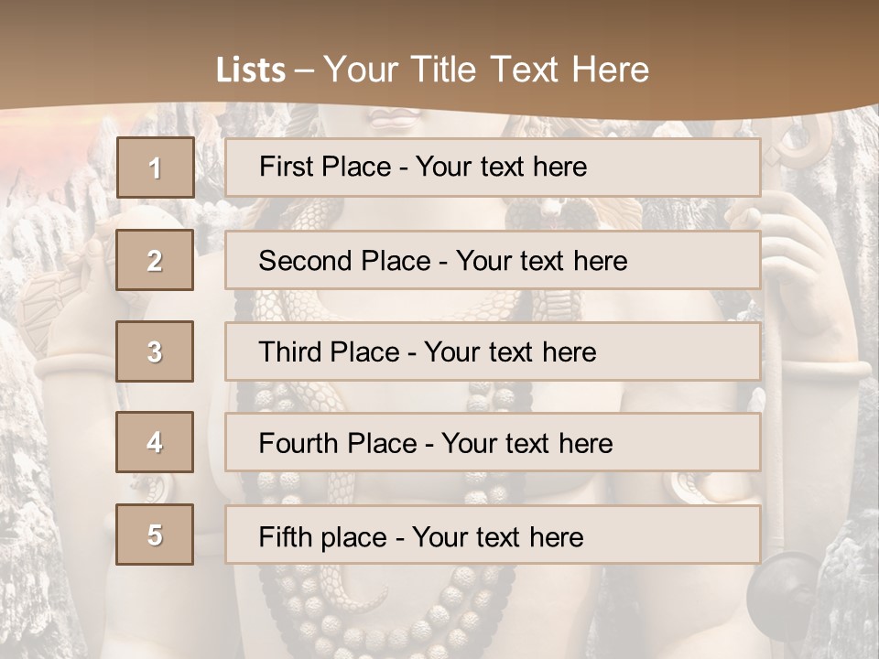
Task: Click the bold word Lists in title
Action: [x=251, y=70]
